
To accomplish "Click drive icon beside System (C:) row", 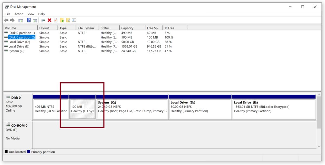I will click(x=6, y=51).
